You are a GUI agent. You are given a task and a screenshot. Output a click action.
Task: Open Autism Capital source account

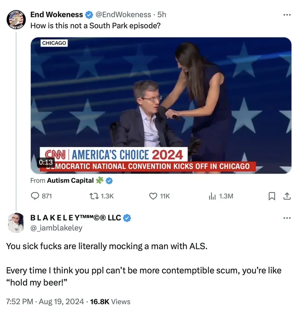tap(70, 181)
